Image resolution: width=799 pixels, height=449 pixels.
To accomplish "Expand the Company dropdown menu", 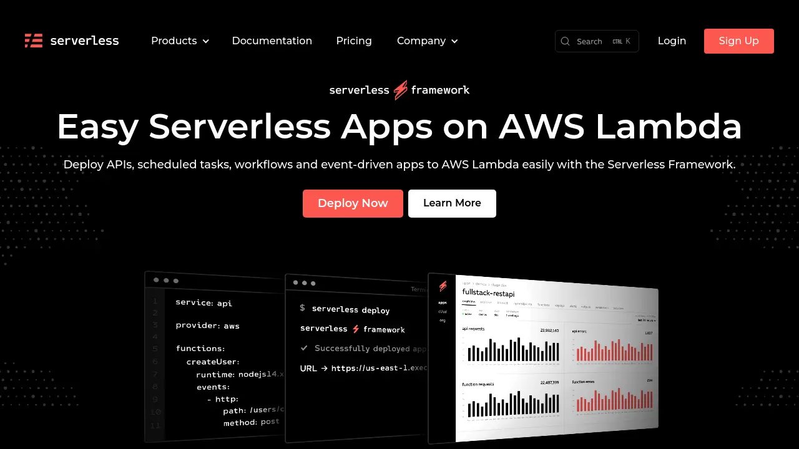I will pyautogui.click(x=428, y=41).
